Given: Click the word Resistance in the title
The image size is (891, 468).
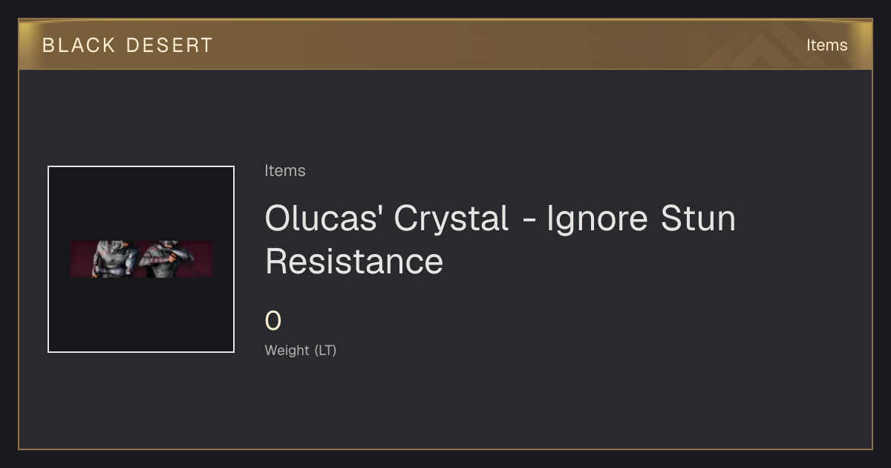Looking at the screenshot, I should click(x=354, y=261).
